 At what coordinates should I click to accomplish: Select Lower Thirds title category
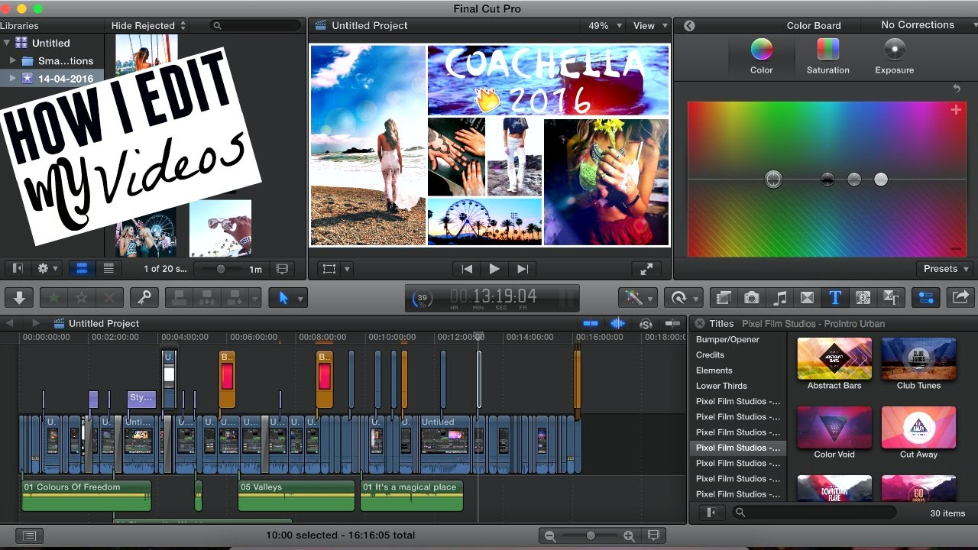click(x=721, y=386)
